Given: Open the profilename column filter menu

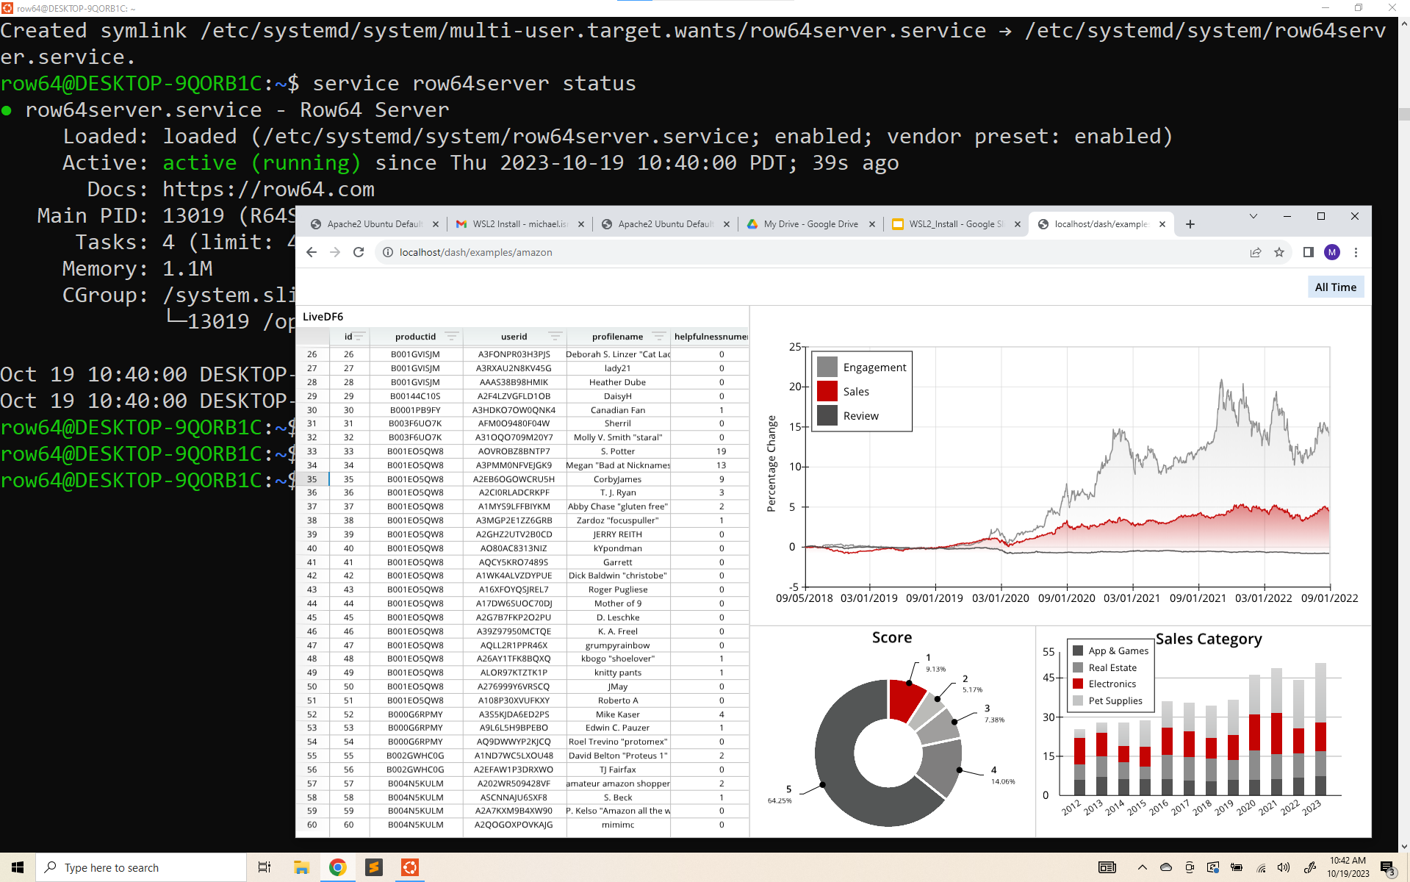Looking at the screenshot, I should pos(659,337).
